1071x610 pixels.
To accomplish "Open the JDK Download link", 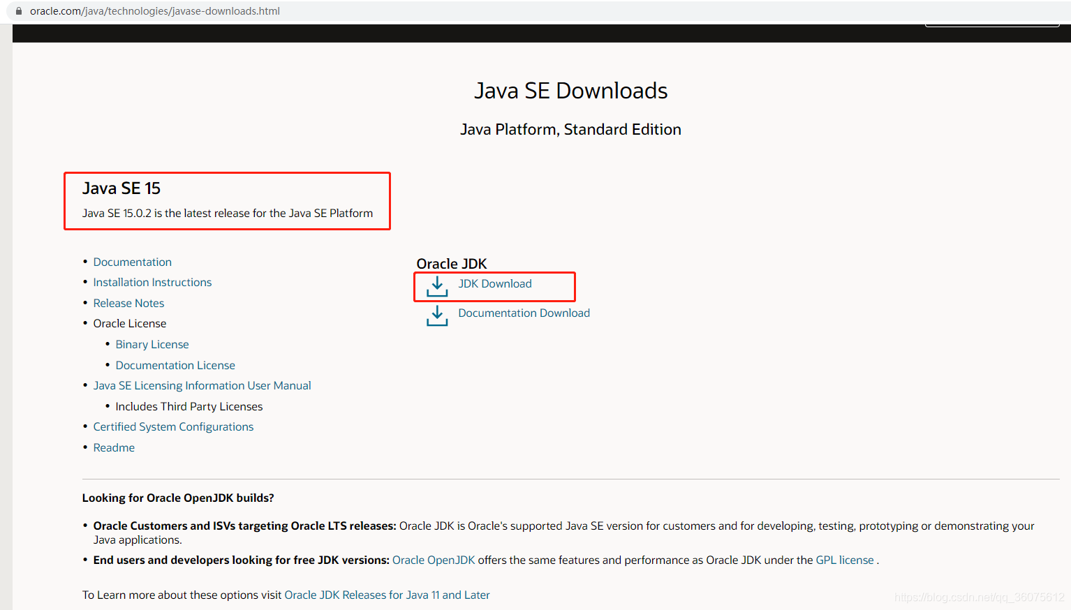I will pos(495,283).
